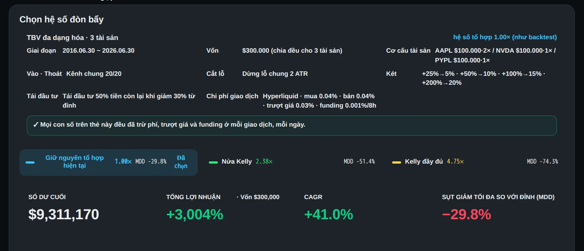Click the capital value '$300.000 (chia đều cho 3 tài sản)'
Screen dimensions: 584x251
pyautogui.click(x=292, y=50)
